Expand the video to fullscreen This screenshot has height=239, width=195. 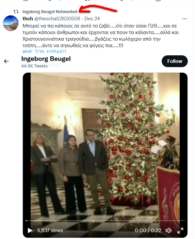coord(180,230)
